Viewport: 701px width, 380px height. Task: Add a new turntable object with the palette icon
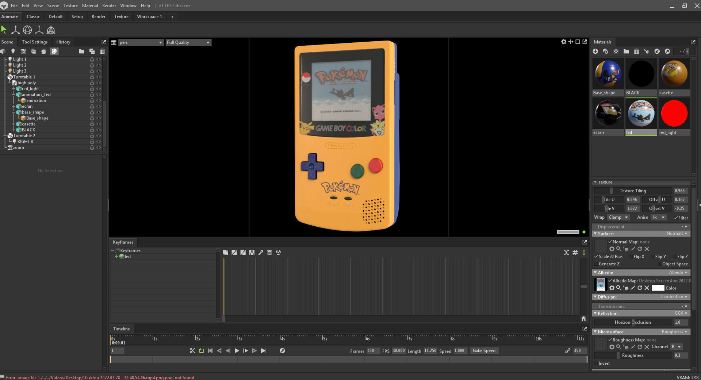click(54, 51)
